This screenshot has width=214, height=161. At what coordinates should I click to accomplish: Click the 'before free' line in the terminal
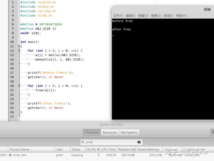122,21
